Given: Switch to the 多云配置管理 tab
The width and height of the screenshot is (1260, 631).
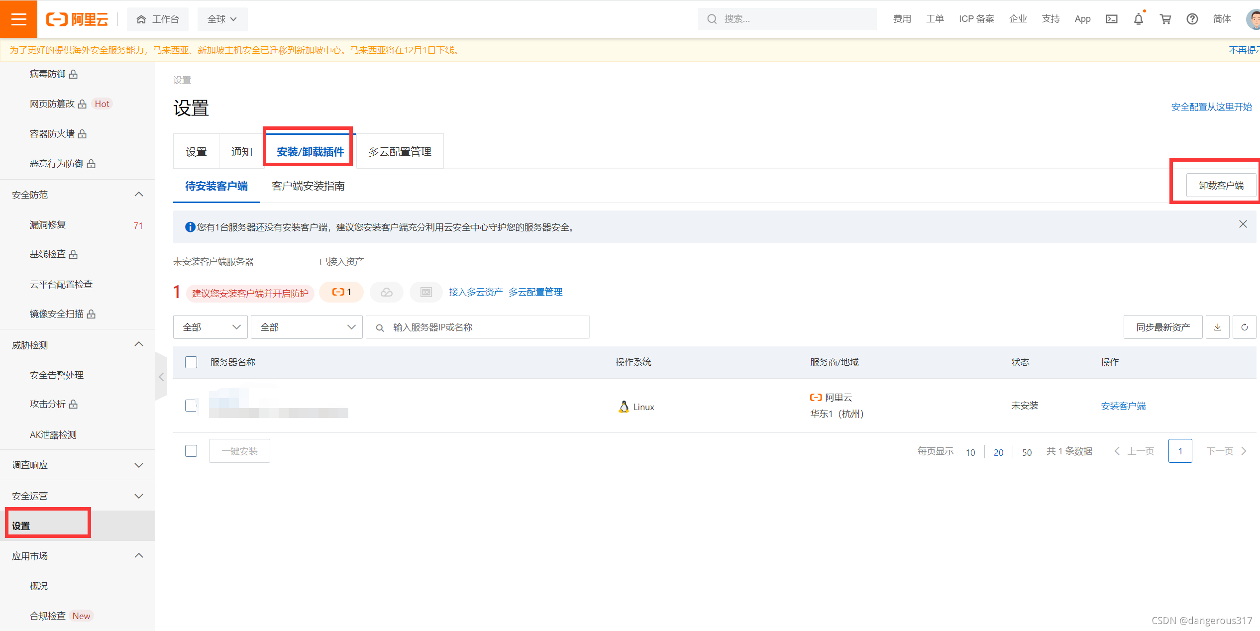Looking at the screenshot, I should click(x=400, y=152).
